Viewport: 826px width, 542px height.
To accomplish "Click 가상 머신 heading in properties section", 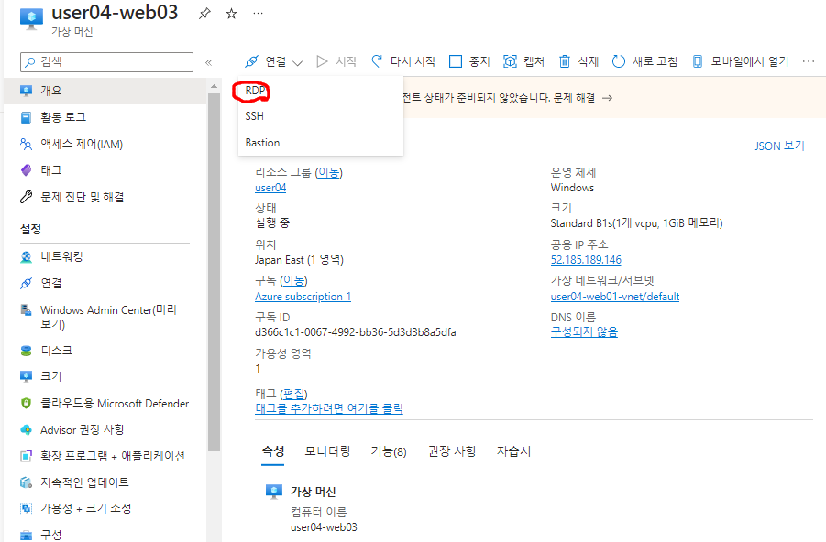I will (313, 492).
